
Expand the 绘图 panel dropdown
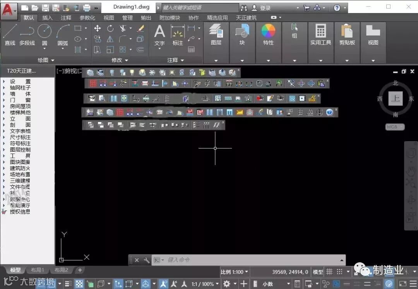[x=46, y=60]
